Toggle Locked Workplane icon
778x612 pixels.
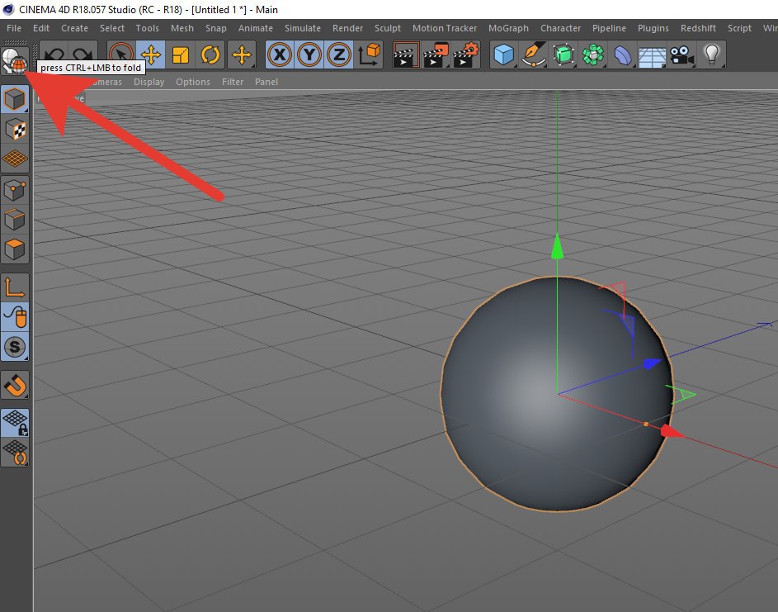click(x=15, y=423)
